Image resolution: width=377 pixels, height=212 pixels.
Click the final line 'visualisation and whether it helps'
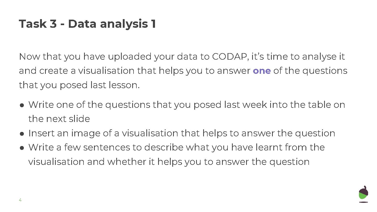[x=169, y=162]
